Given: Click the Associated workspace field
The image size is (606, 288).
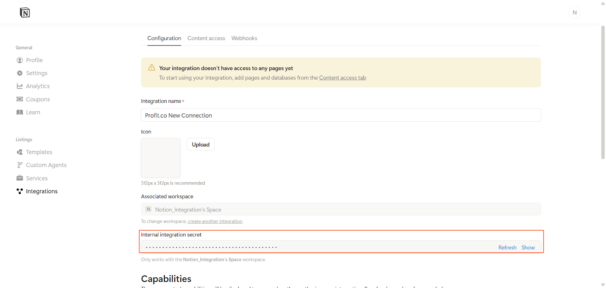Looking at the screenshot, I should (341, 209).
